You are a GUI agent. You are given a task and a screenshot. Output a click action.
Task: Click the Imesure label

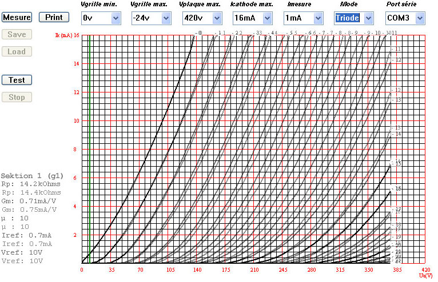pyautogui.click(x=299, y=4)
